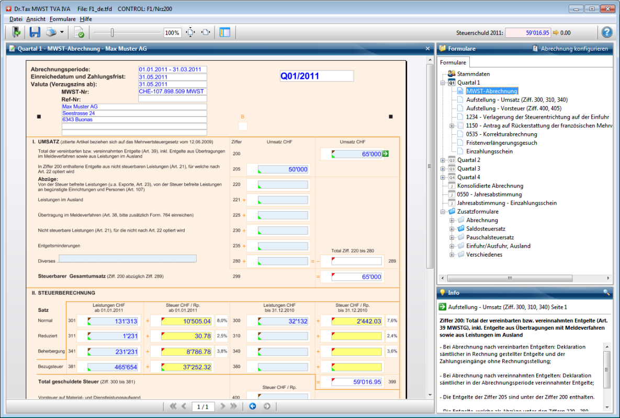Open the printer options dropdown arrow
620x418 pixels.
tap(62, 32)
